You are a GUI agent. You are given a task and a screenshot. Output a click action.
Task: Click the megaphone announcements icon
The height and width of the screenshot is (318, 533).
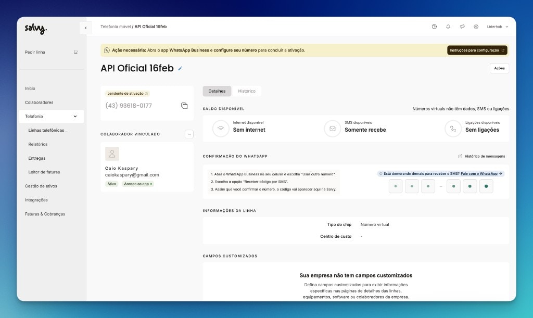(x=462, y=27)
